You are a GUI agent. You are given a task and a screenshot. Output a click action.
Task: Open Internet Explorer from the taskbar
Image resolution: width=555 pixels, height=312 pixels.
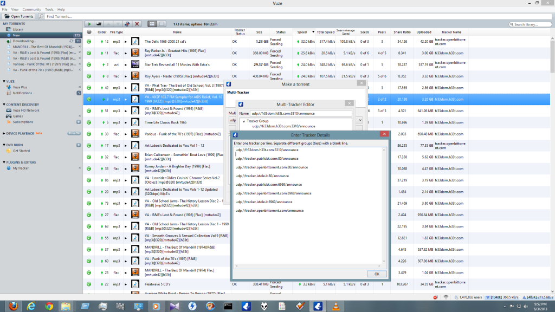coord(31,306)
